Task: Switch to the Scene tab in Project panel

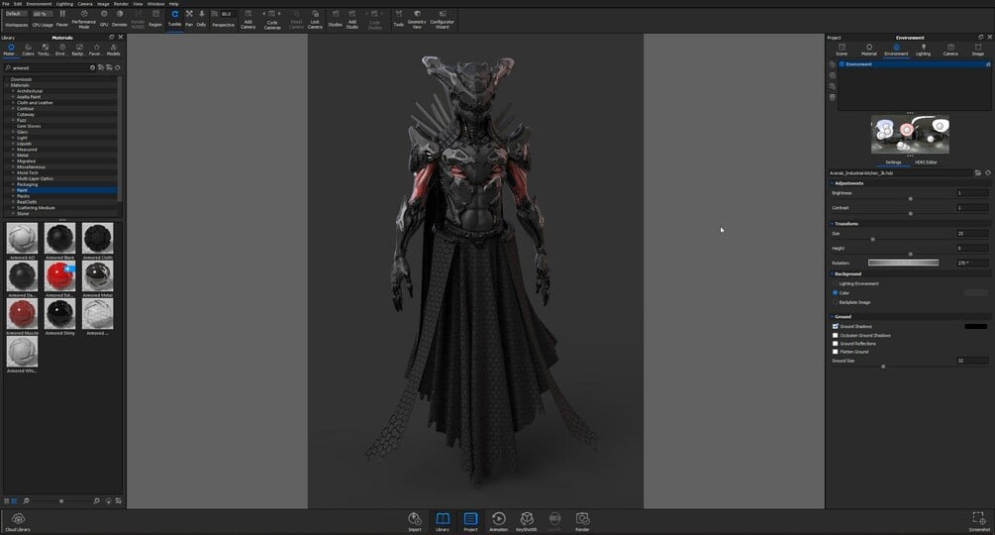Action: (x=842, y=50)
